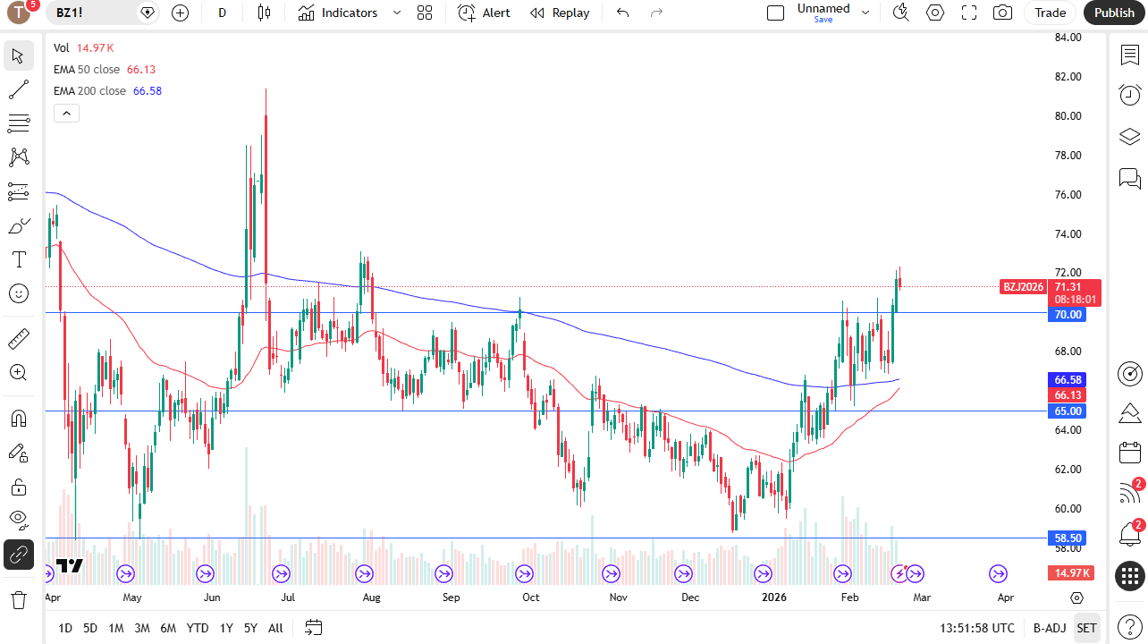The width and height of the screenshot is (1148, 644).
Task: Open the Alert creation button
Action: [484, 13]
